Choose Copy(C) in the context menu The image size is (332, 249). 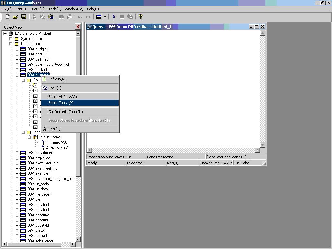pos(80,88)
